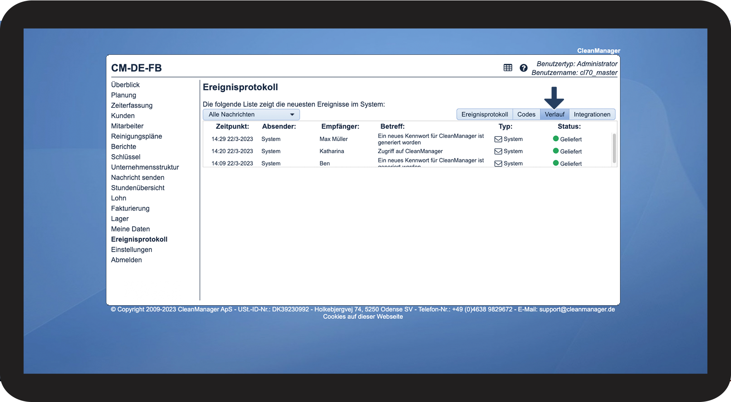731x402 pixels.
Task: Open Einstellungen
Action: [132, 250]
